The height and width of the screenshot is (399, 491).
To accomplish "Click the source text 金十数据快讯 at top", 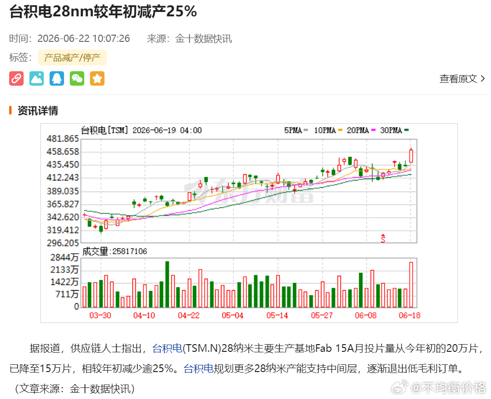I will click(x=203, y=39).
